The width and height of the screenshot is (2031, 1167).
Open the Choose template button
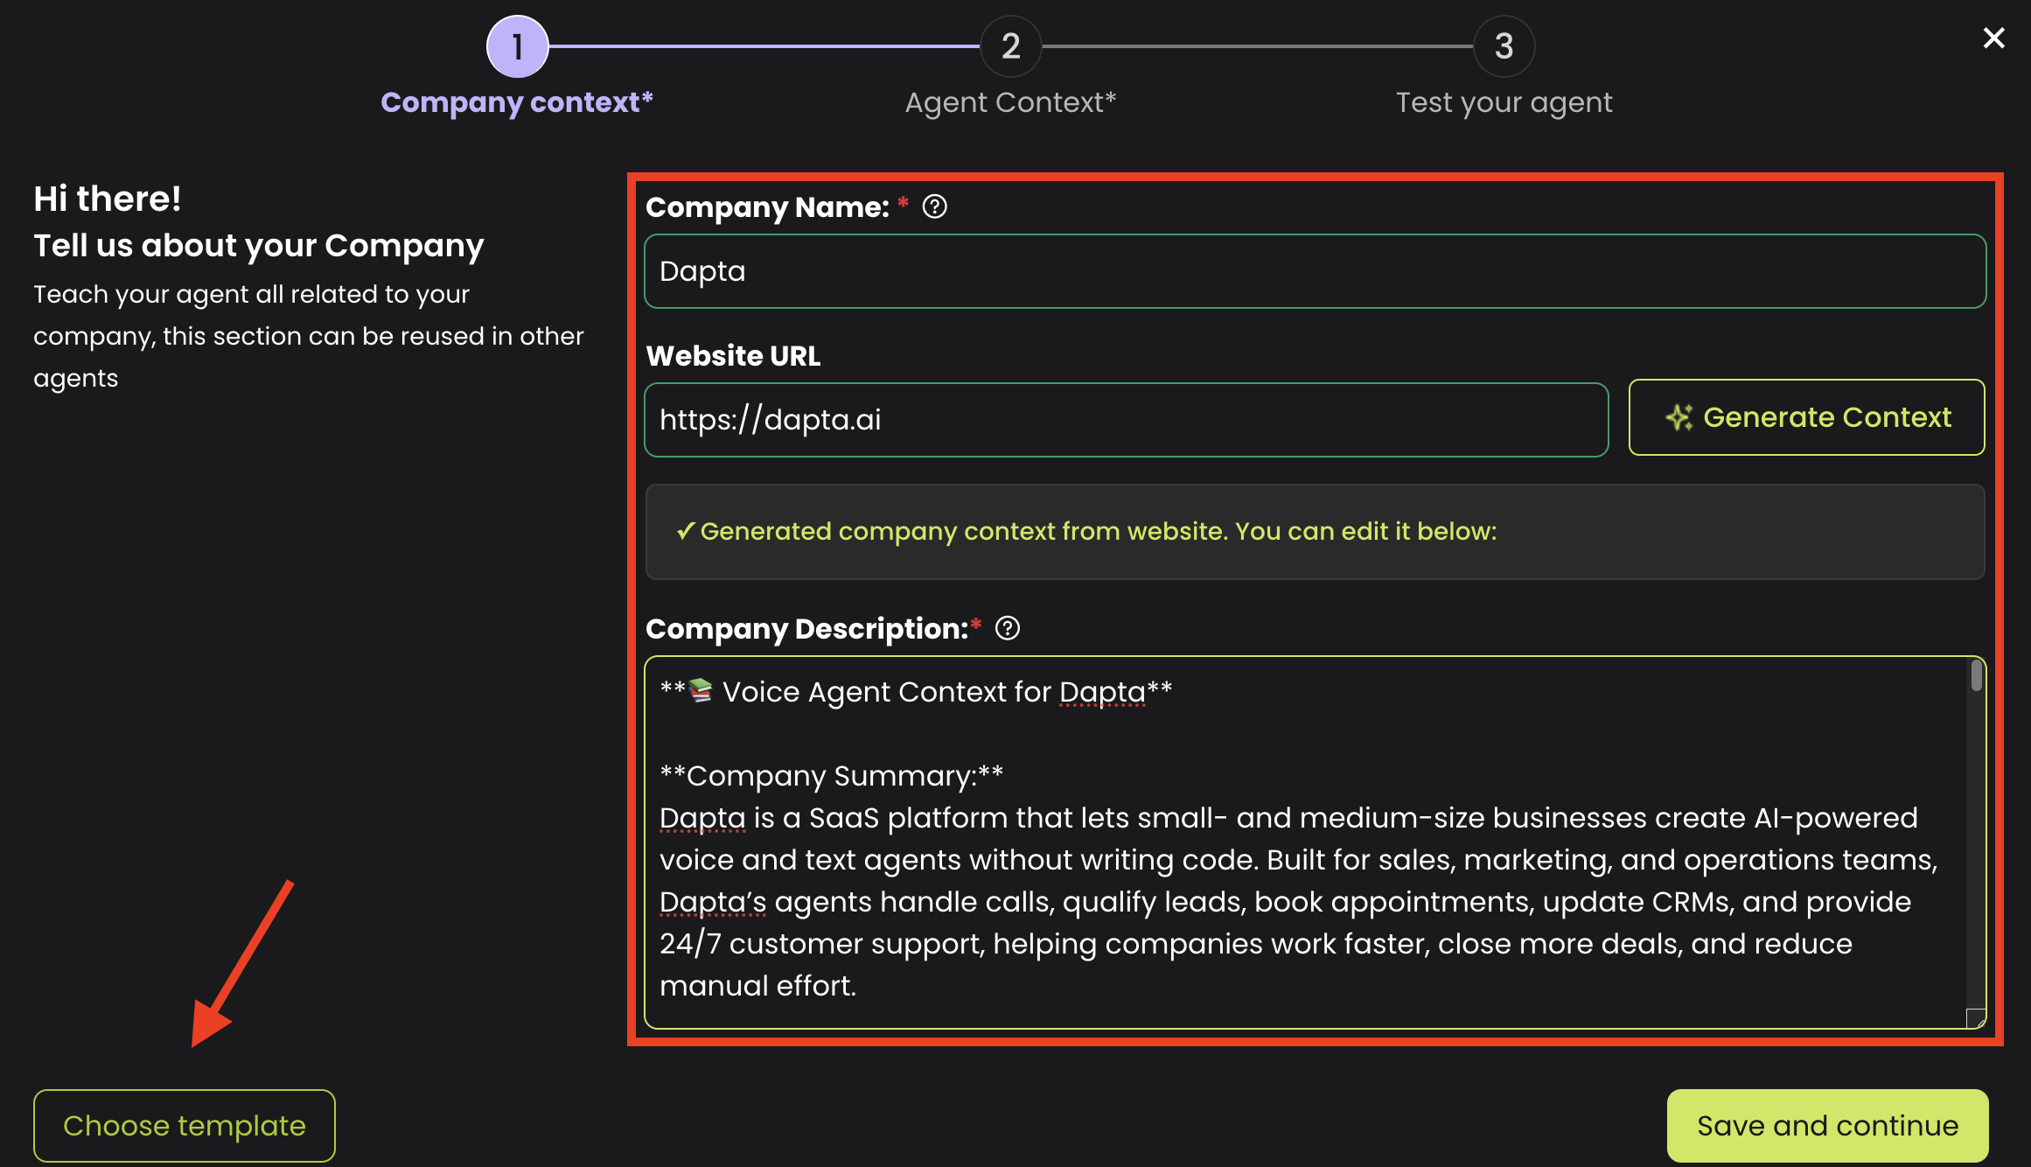point(185,1125)
